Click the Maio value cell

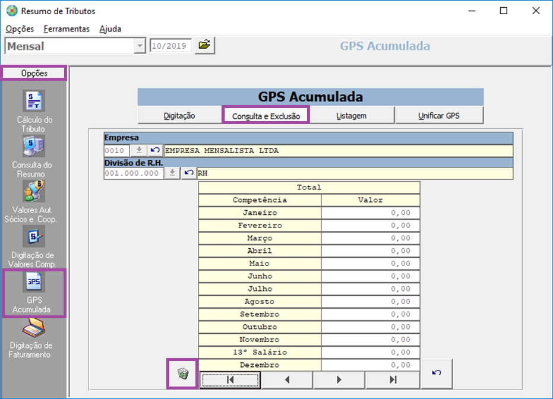tap(370, 263)
